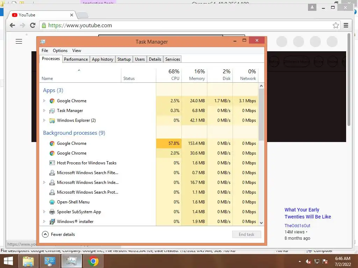358x268 pixels.
Task: Sort processes by Status column
Action: coord(138,75)
